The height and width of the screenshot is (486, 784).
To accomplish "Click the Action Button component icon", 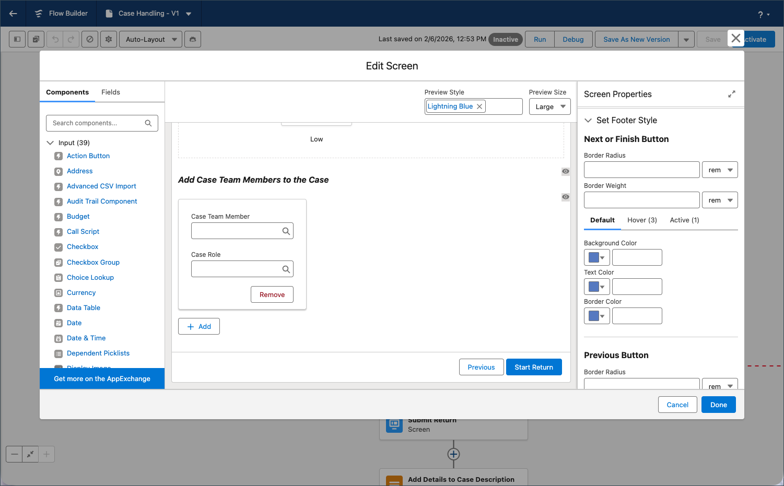I will [58, 156].
